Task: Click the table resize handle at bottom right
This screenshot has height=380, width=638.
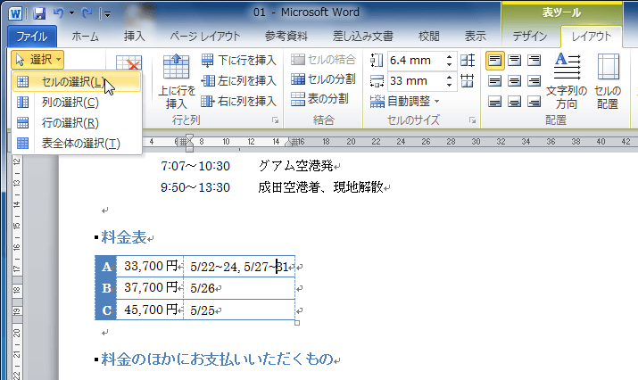Action: tap(297, 323)
